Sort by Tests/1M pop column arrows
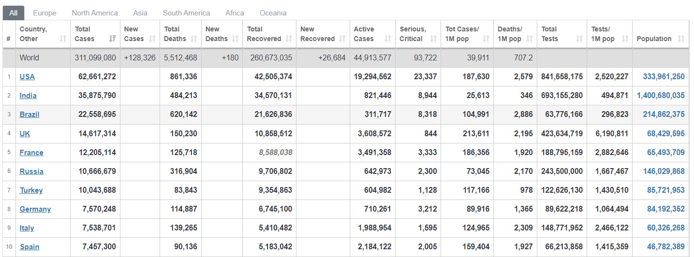 [x=624, y=39]
